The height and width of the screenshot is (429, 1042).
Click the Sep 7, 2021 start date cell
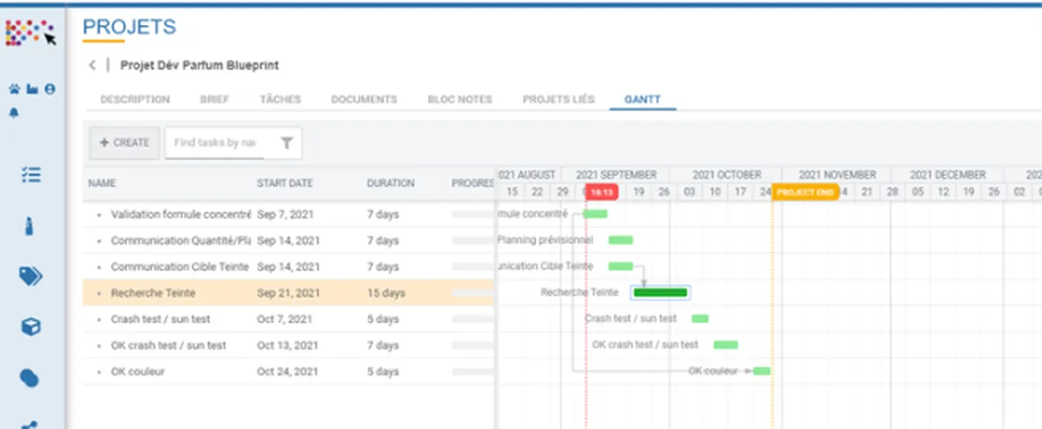[x=286, y=214]
